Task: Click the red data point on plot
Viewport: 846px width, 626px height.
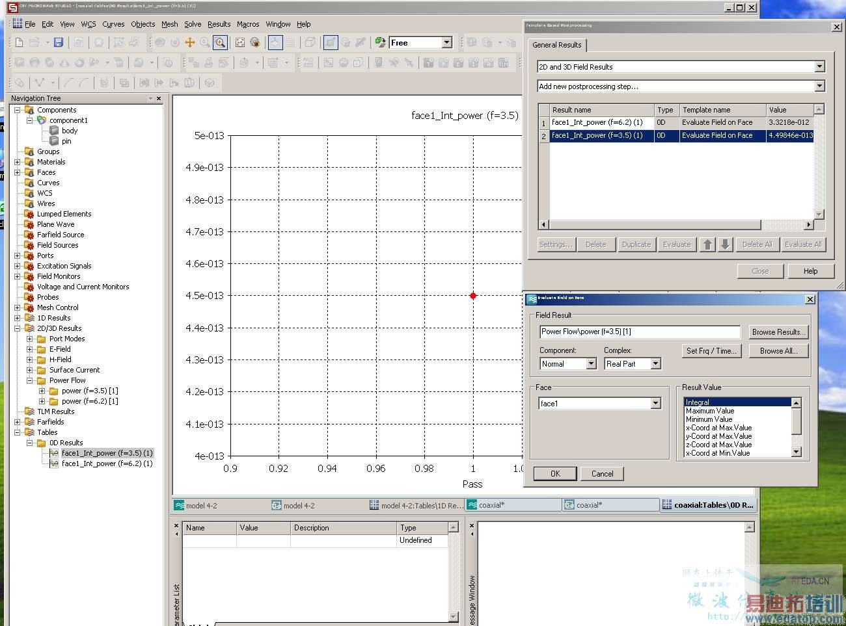Action: point(473,296)
